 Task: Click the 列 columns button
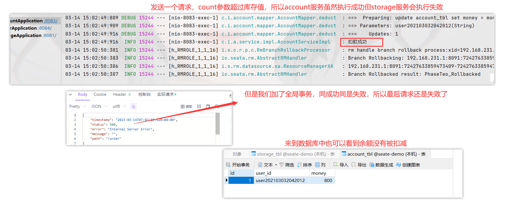coord(320,165)
